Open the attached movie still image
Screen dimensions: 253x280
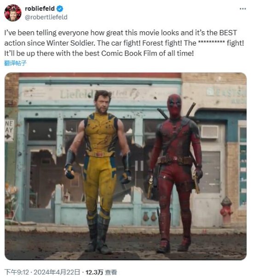tap(126, 166)
